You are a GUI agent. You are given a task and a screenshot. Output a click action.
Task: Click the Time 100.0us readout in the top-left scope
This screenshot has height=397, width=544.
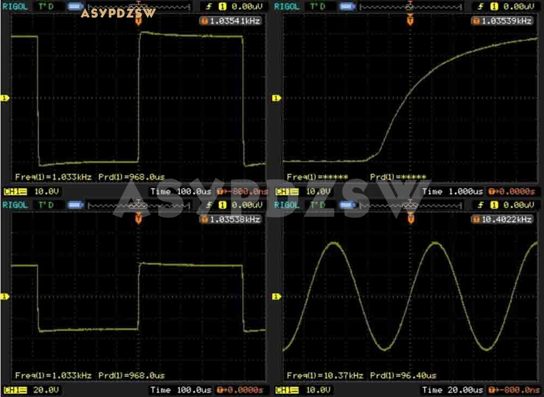click(x=181, y=192)
